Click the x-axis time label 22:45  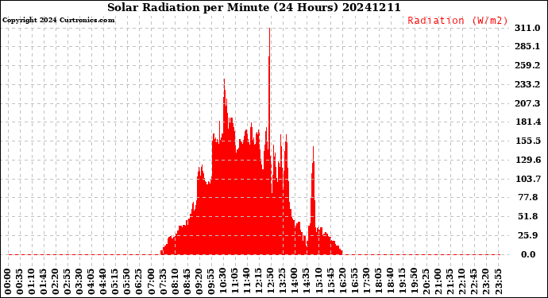pyautogui.click(x=473, y=282)
